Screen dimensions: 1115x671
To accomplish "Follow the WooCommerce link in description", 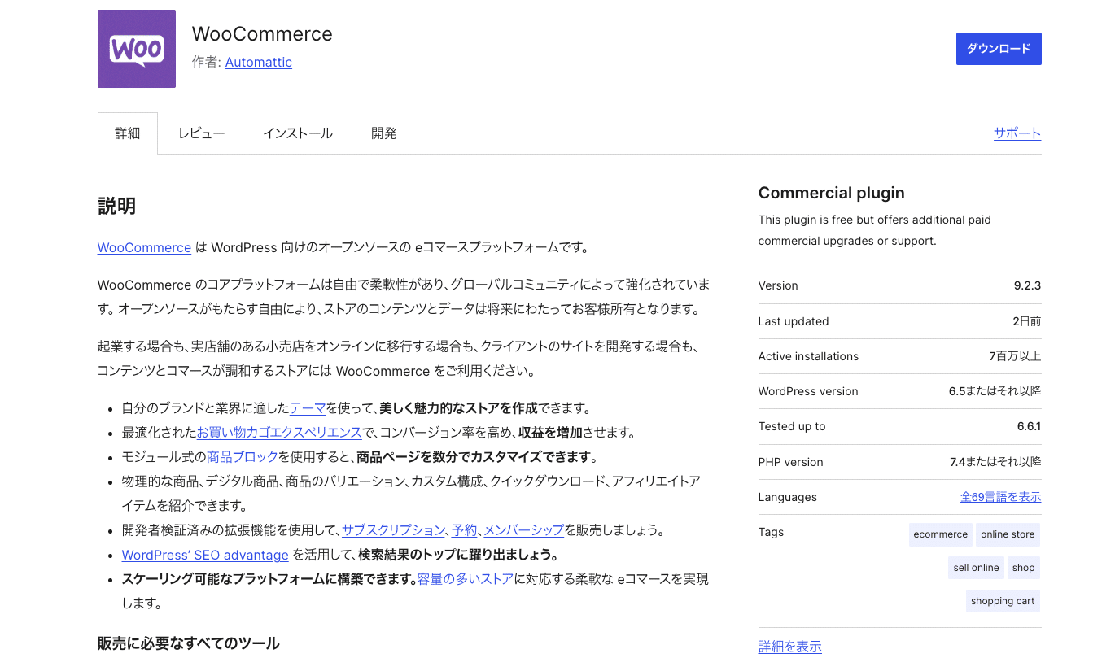I will tap(144, 247).
